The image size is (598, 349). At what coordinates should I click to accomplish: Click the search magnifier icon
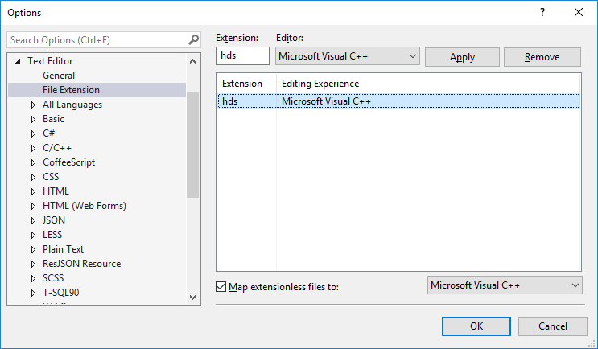[193, 39]
